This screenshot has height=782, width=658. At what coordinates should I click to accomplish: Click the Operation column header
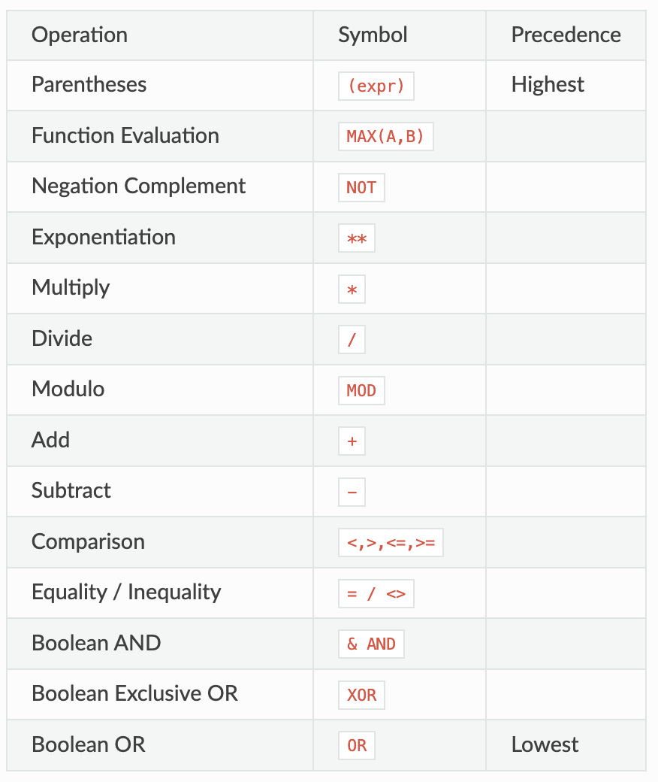(80, 35)
